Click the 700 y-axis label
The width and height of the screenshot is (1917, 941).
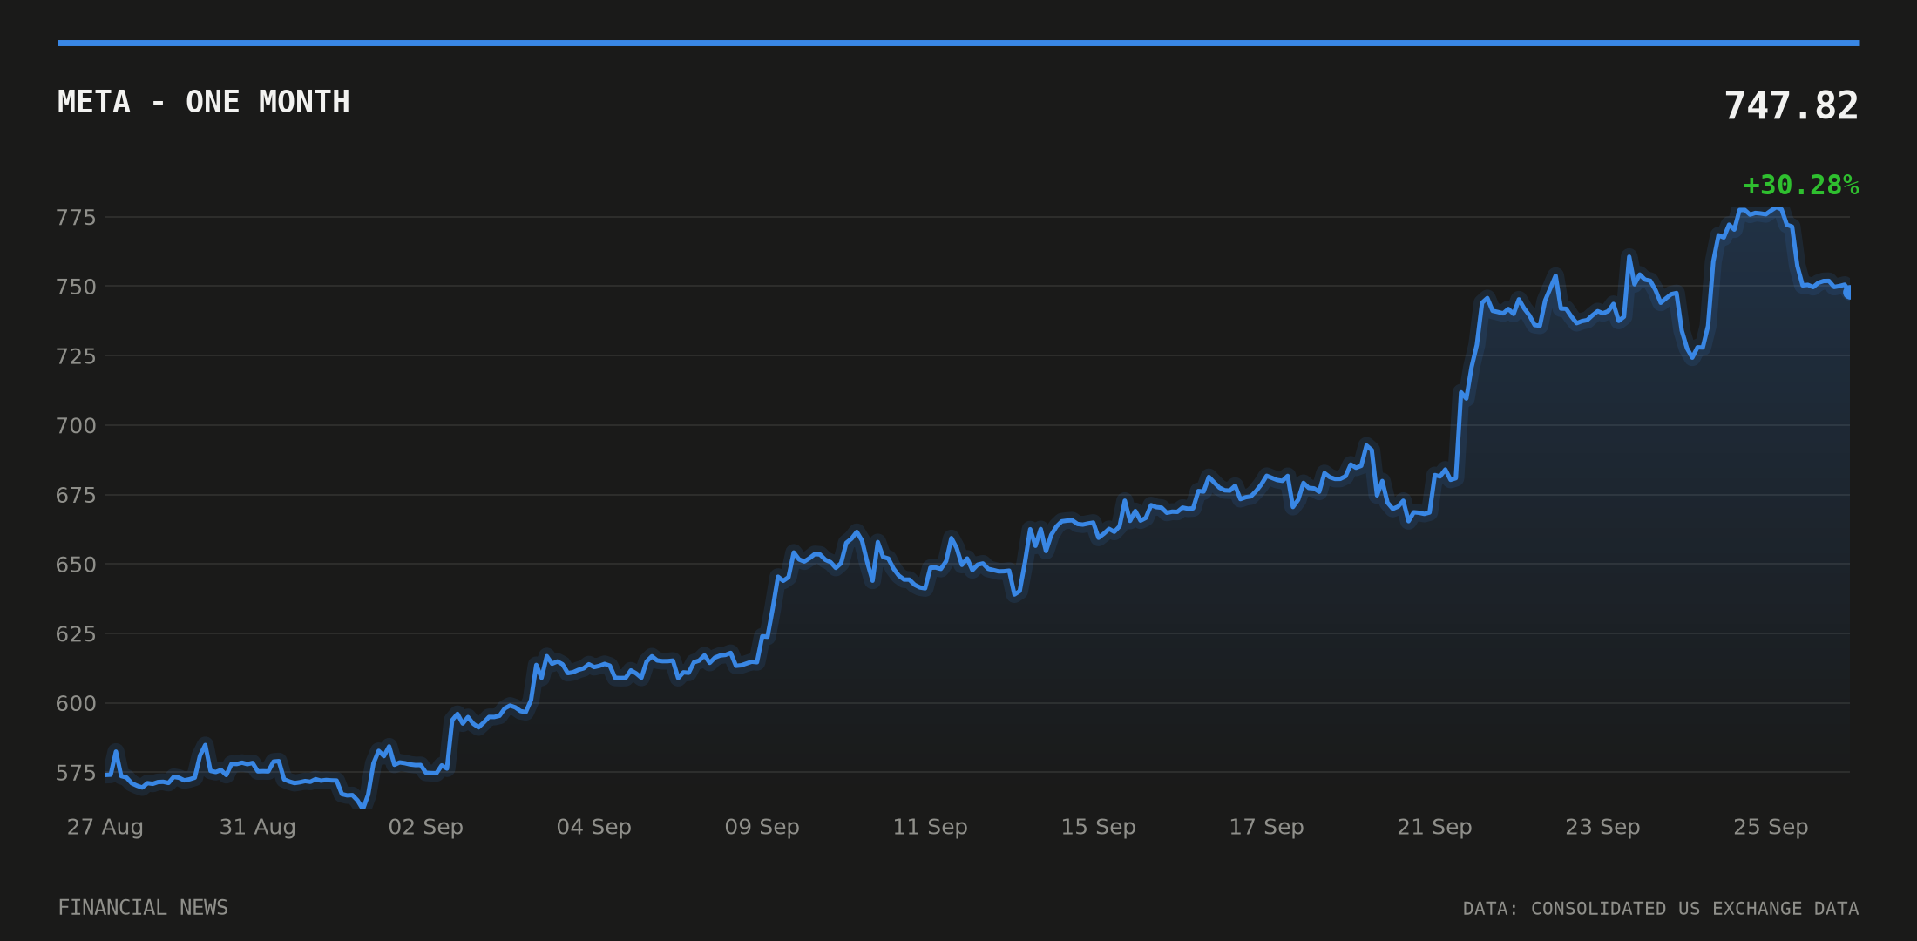76,425
